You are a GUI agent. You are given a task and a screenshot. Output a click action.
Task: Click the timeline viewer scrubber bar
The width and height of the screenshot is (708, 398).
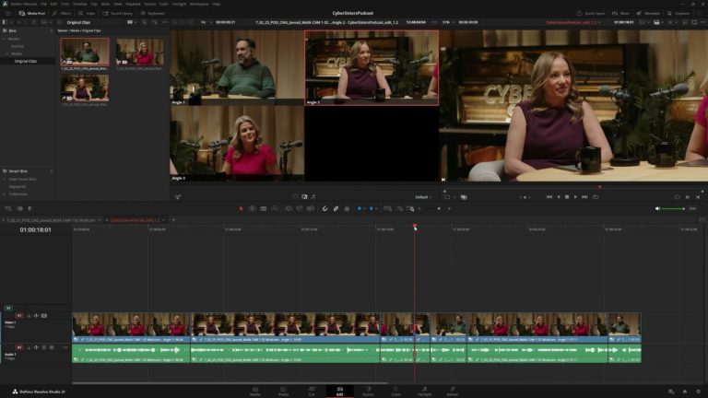click(x=572, y=187)
